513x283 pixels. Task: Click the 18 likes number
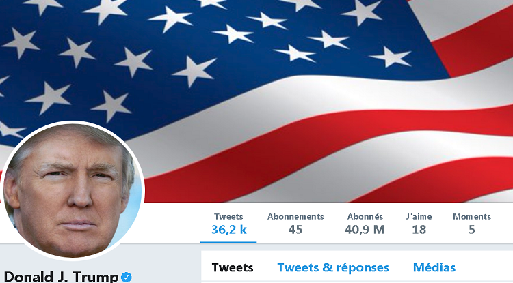coord(419,230)
